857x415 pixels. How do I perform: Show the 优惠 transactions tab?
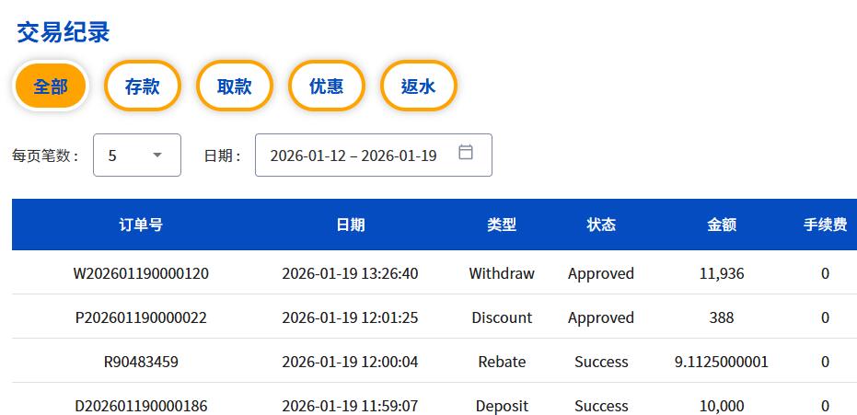(327, 86)
